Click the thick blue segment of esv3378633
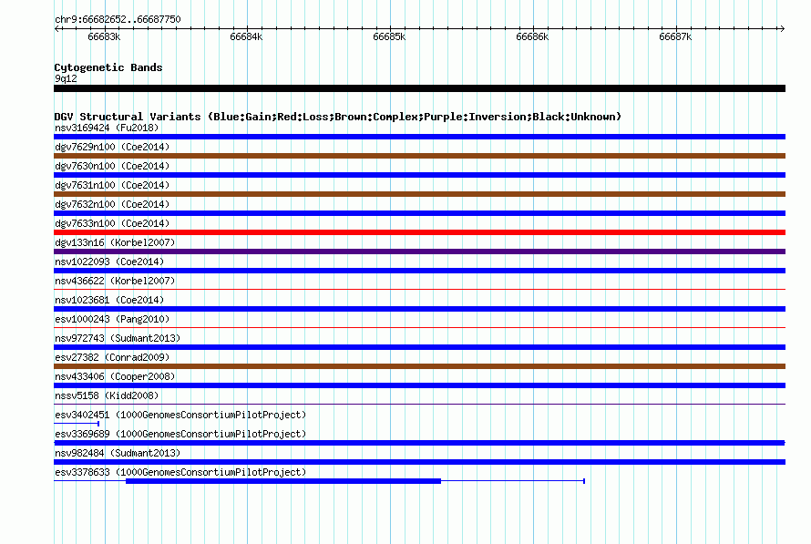 pos(283,481)
